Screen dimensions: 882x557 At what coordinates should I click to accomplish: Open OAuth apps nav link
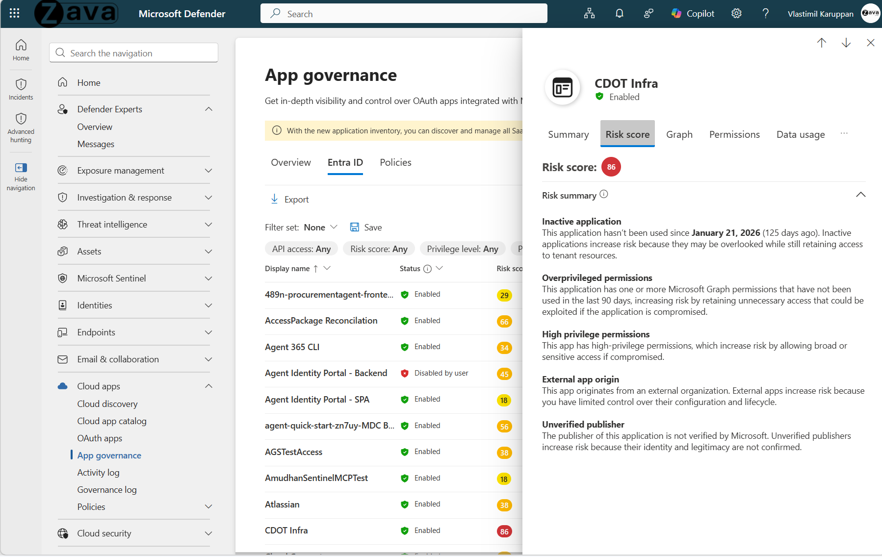click(x=100, y=438)
